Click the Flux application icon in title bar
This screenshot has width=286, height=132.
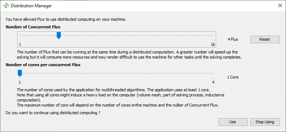pos(6,6)
